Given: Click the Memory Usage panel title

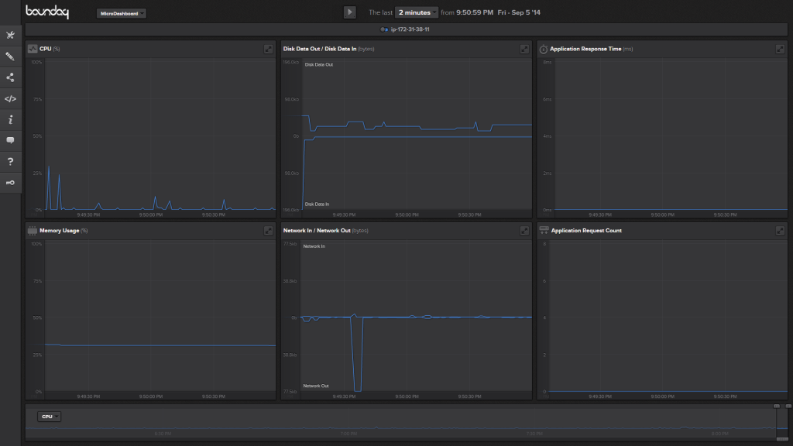Looking at the screenshot, I should point(59,231).
